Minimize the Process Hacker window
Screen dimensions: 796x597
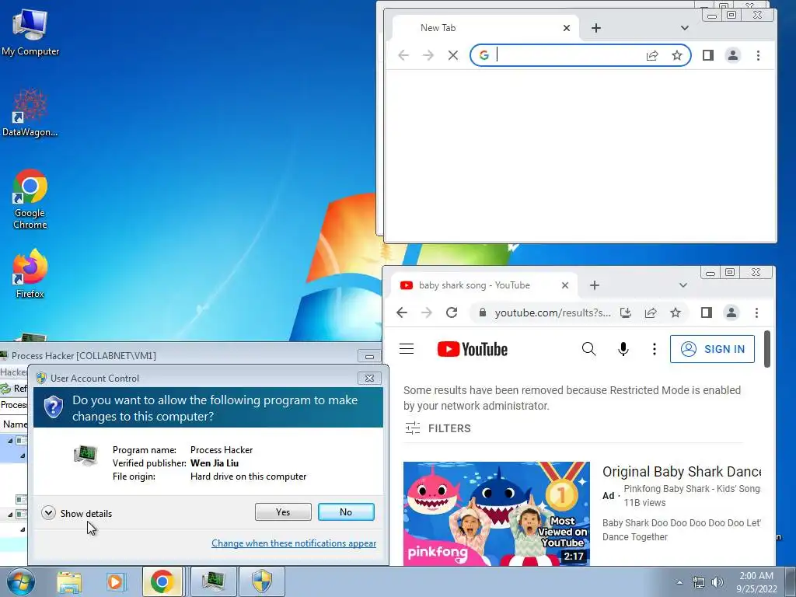[369, 356]
